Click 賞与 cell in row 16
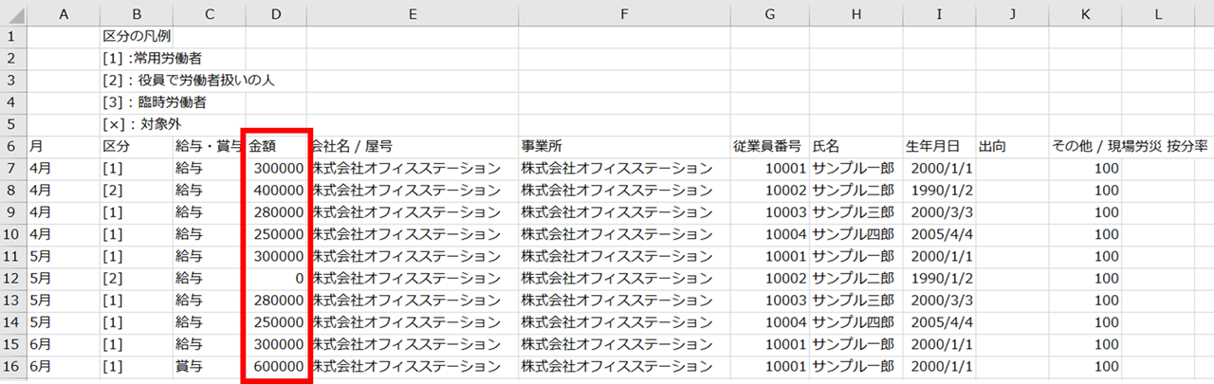The width and height of the screenshot is (1214, 384). point(209,366)
